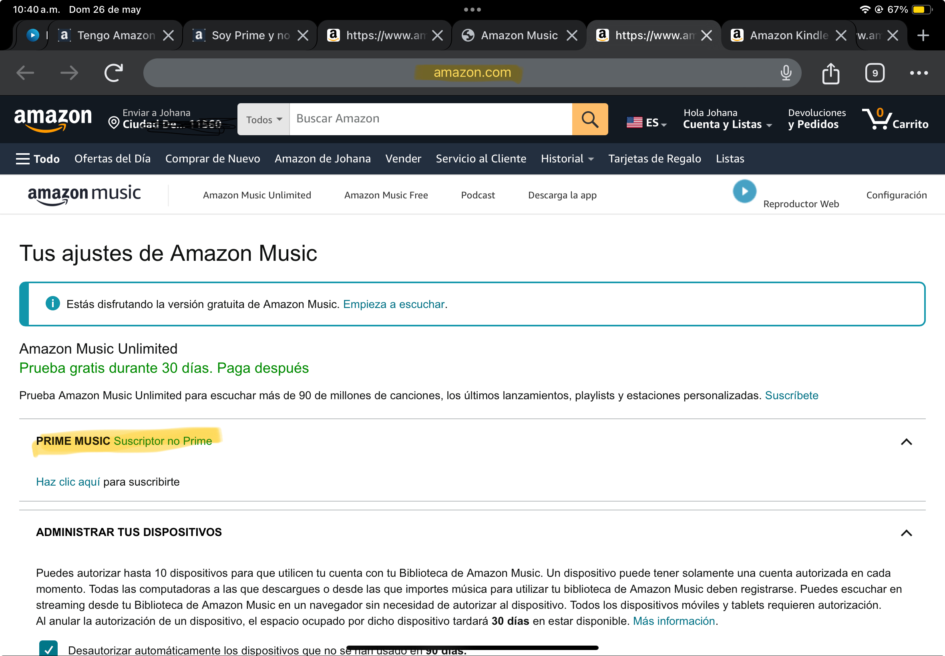945x656 pixels.
Task: Uncheck Desautorizar automáticamente los dispositivos checkbox
Action: [x=48, y=648]
